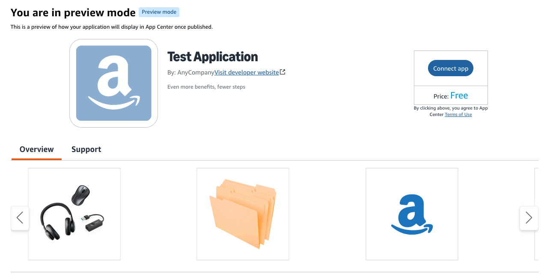This screenshot has height=280, width=544.
Task: Click the external link icon beside developer website
Action: [282, 72]
